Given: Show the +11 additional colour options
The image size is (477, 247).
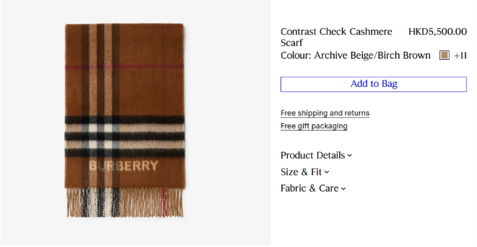Looking at the screenshot, I should tap(460, 56).
